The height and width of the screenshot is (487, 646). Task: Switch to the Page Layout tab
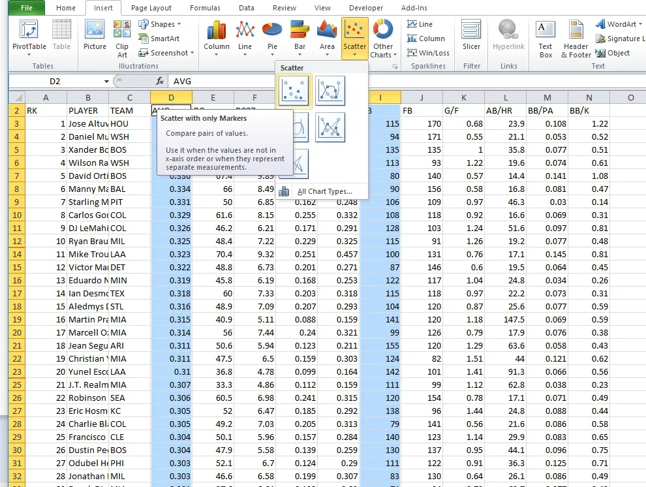click(151, 8)
